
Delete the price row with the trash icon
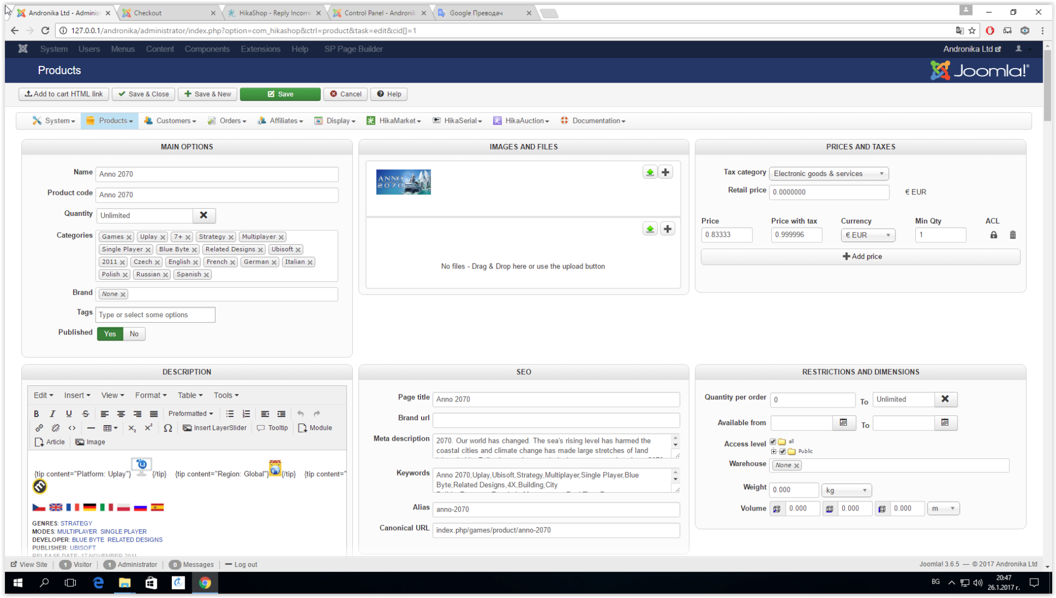pyautogui.click(x=1013, y=235)
